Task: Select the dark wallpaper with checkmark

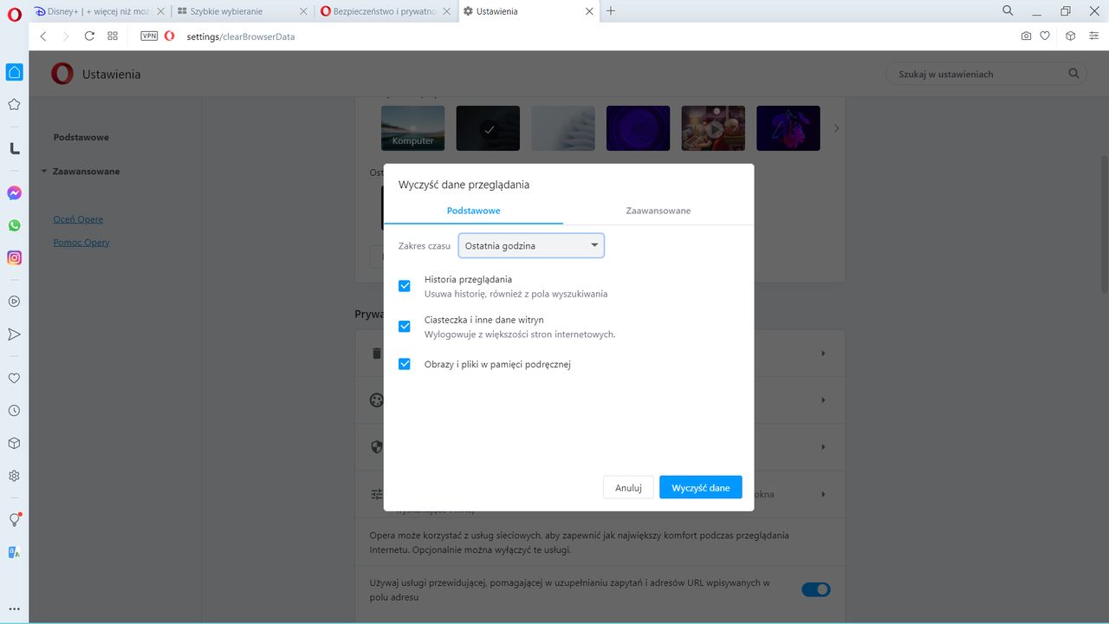Action: point(488,128)
